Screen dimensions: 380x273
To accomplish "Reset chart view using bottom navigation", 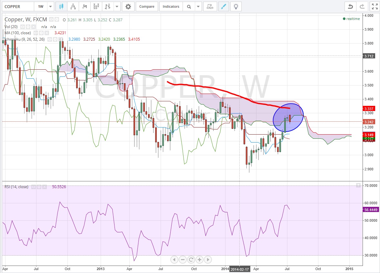I will [x=191, y=259].
